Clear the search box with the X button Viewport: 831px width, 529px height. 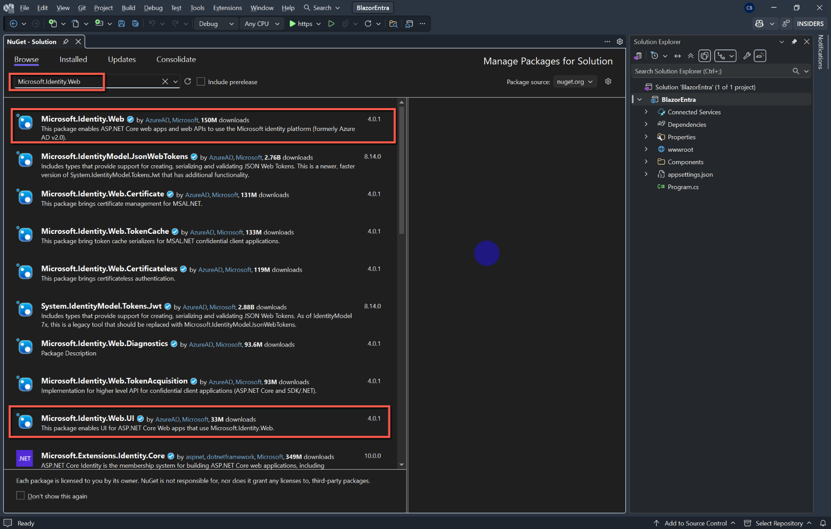click(x=165, y=82)
